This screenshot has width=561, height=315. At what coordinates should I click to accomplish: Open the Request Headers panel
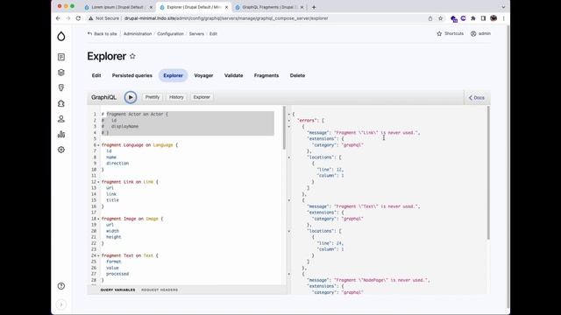(x=160, y=290)
